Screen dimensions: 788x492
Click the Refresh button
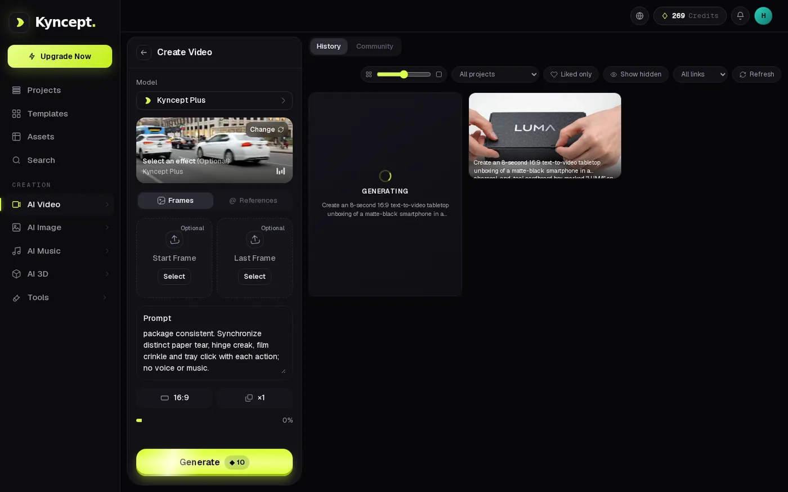(x=756, y=74)
